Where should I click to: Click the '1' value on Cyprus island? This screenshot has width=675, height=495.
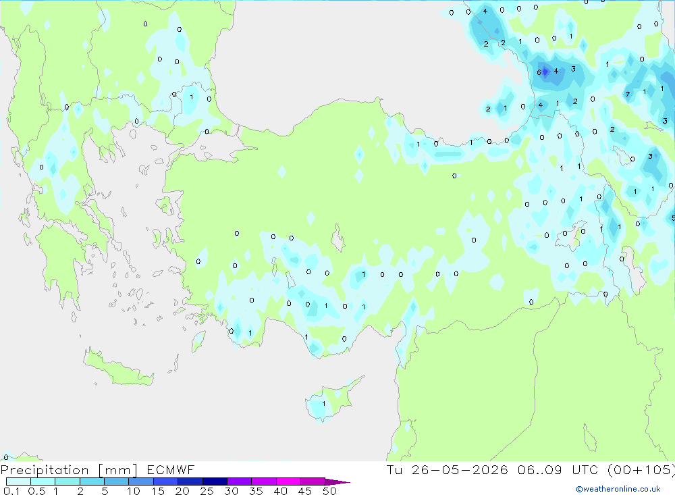pyautogui.click(x=324, y=404)
